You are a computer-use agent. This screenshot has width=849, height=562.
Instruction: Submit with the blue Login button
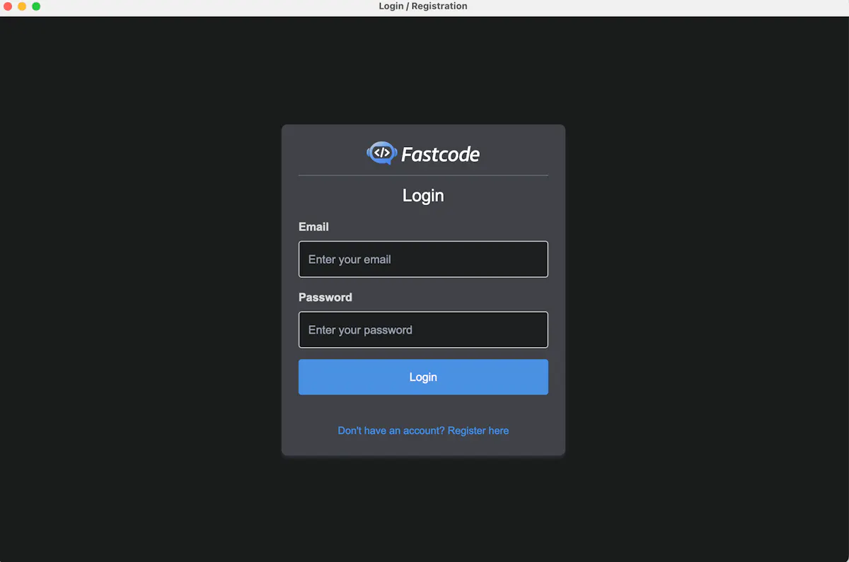pos(423,377)
